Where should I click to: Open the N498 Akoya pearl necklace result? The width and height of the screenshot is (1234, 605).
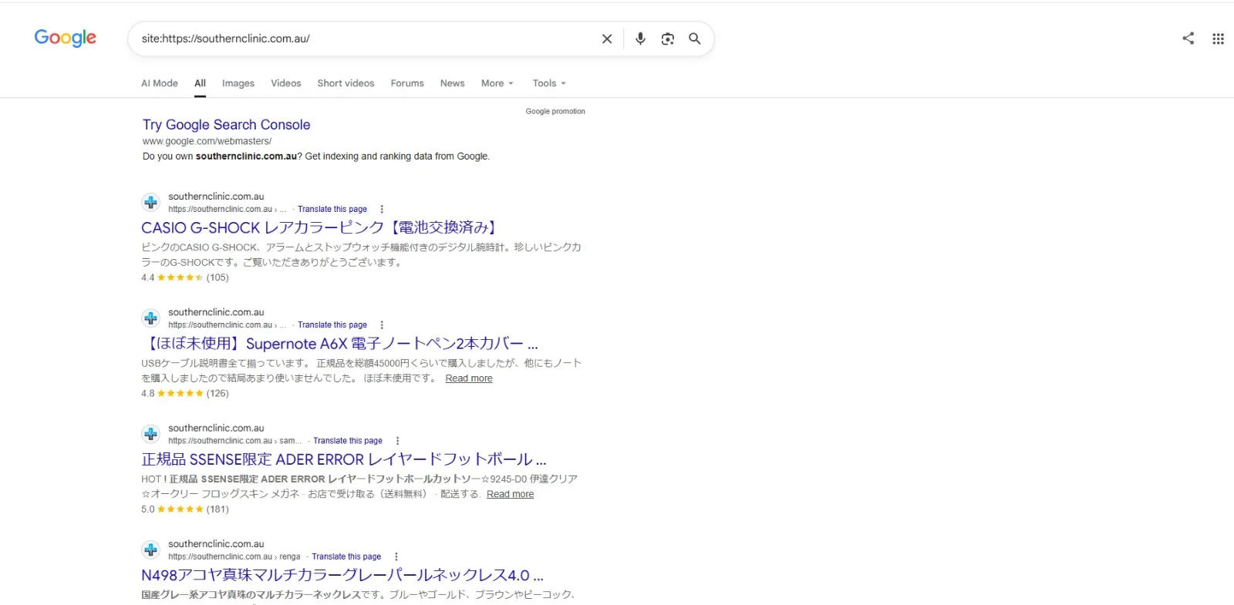342,575
